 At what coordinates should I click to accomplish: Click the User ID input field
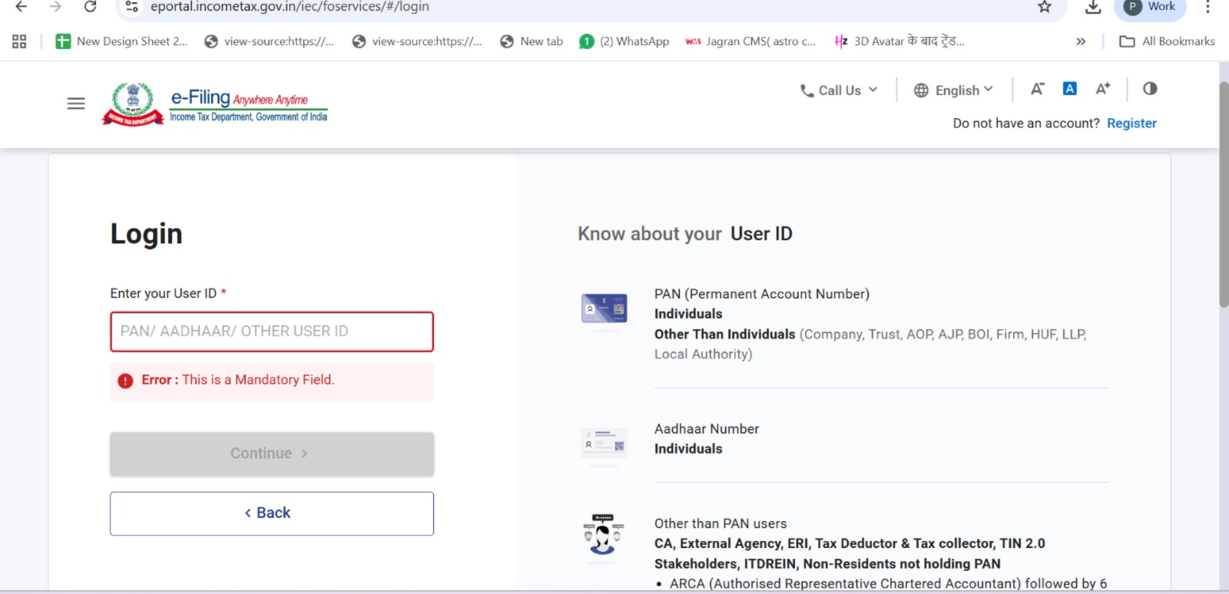point(271,332)
